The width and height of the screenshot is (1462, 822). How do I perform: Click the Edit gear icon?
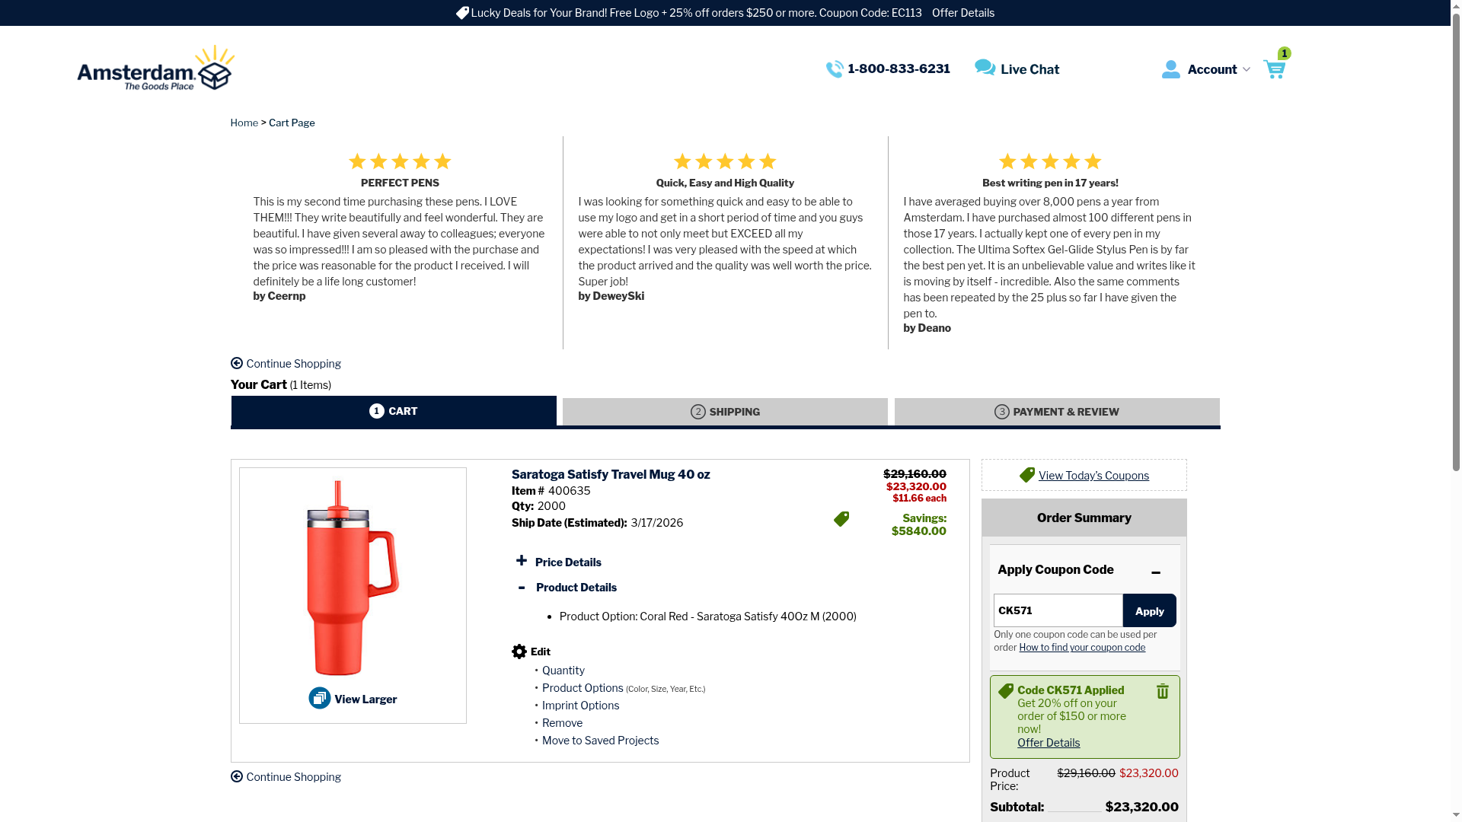(519, 652)
